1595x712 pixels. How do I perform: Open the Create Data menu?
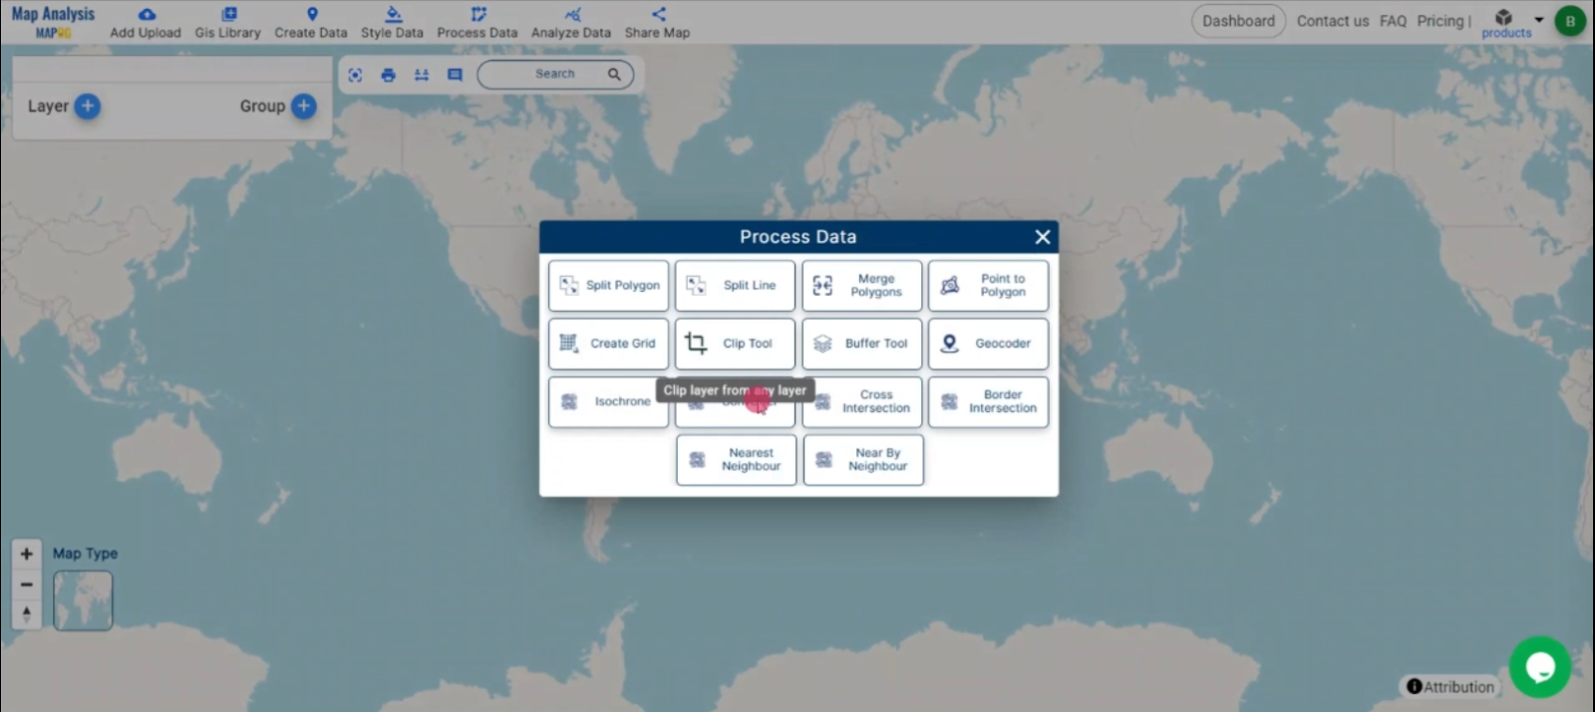click(x=311, y=23)
